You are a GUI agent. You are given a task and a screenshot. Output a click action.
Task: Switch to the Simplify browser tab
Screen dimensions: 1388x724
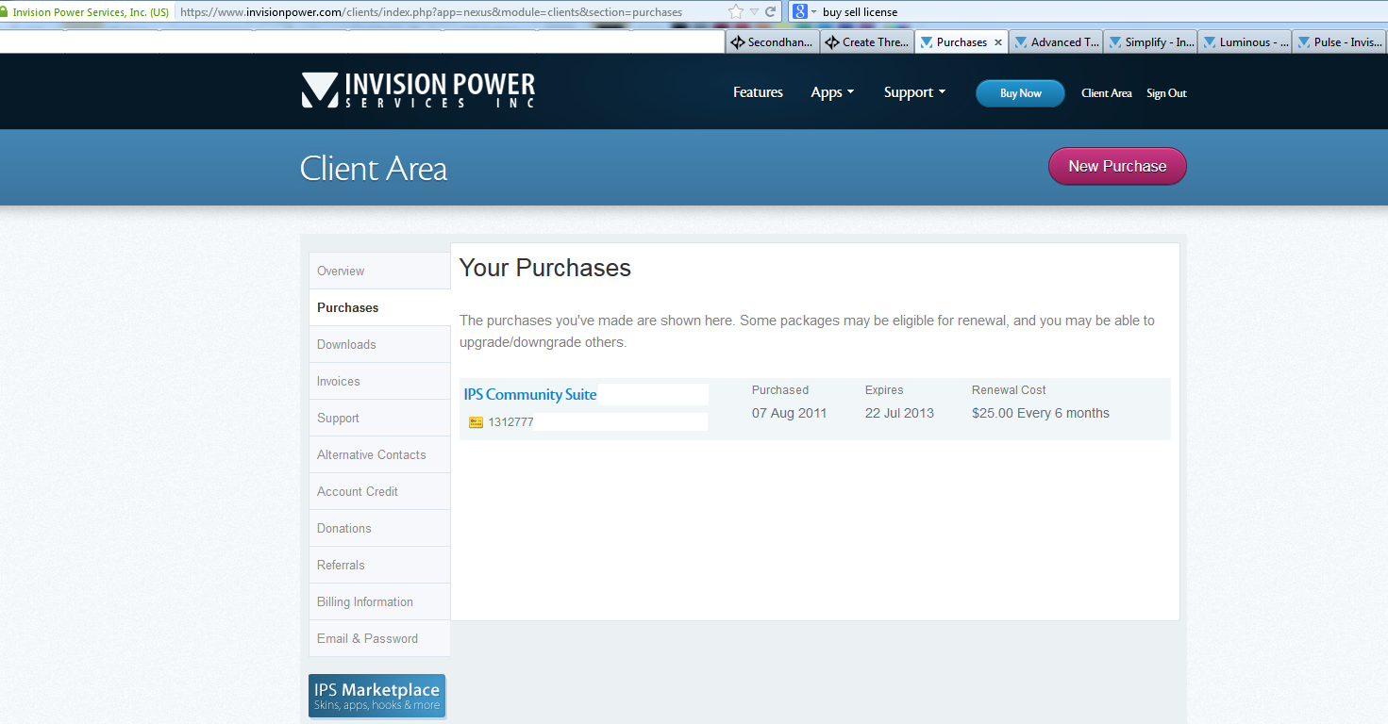pos(1150,42)
